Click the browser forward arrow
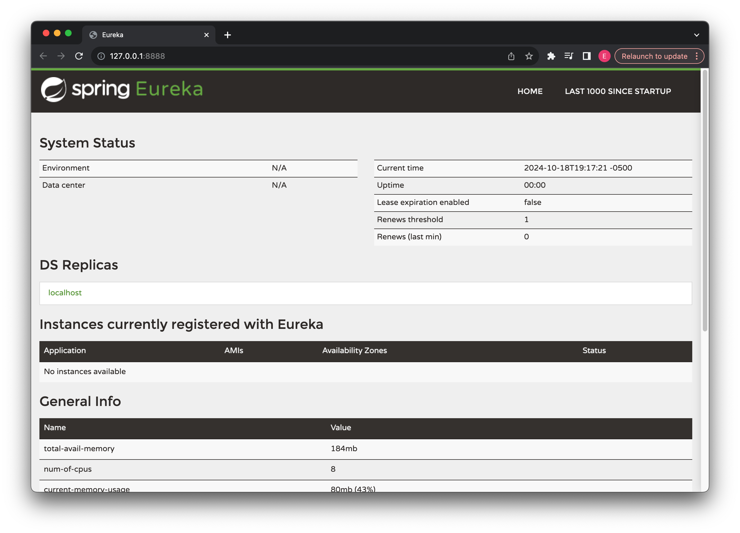740x533 pixels. tap(61, 56)
